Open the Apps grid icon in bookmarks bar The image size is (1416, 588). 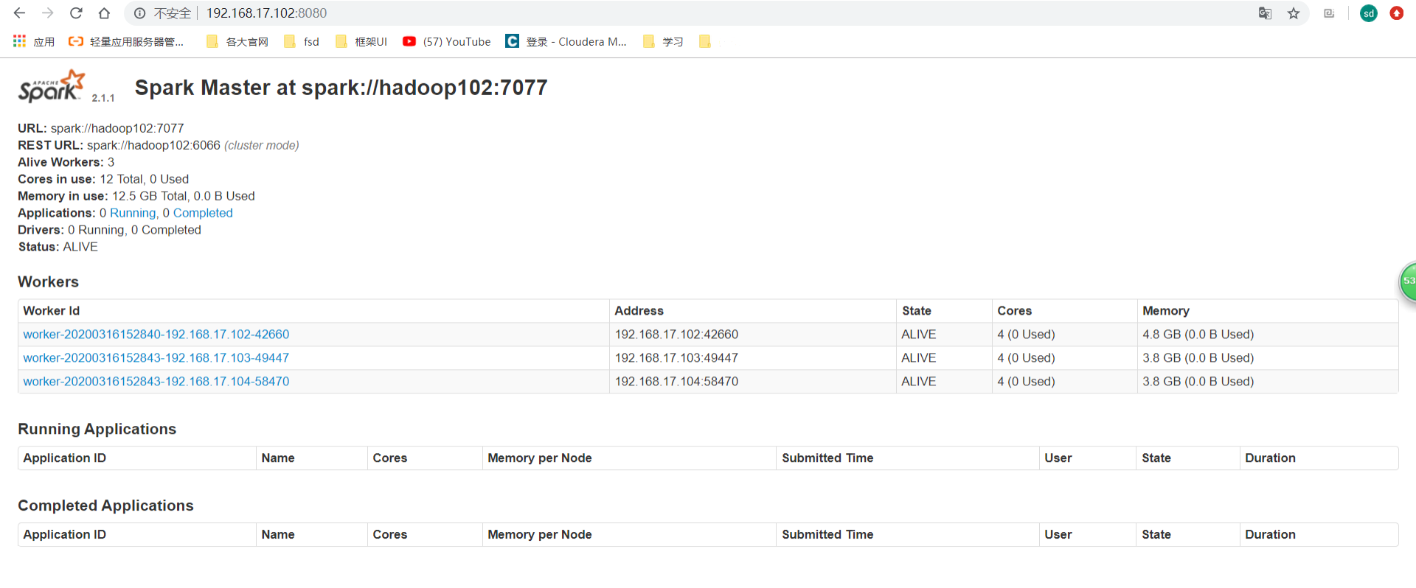click(20, 41)
